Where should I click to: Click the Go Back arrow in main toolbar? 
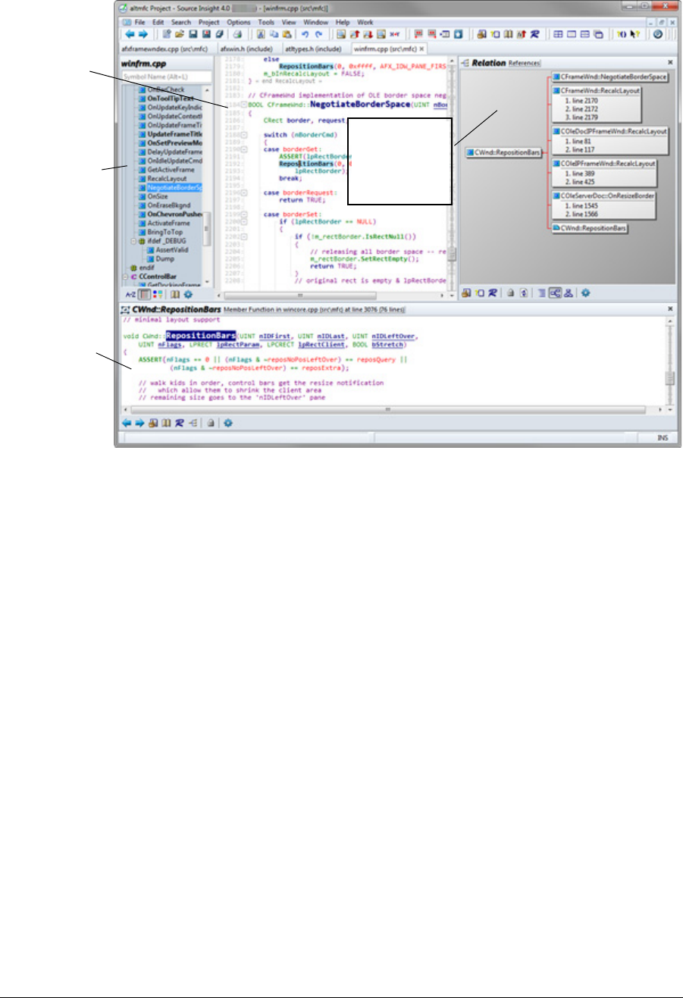pos(130,34)
